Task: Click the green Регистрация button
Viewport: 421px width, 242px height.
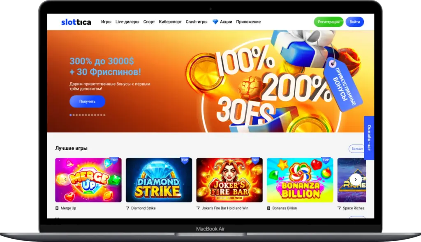Action: (x=328, y=22)
